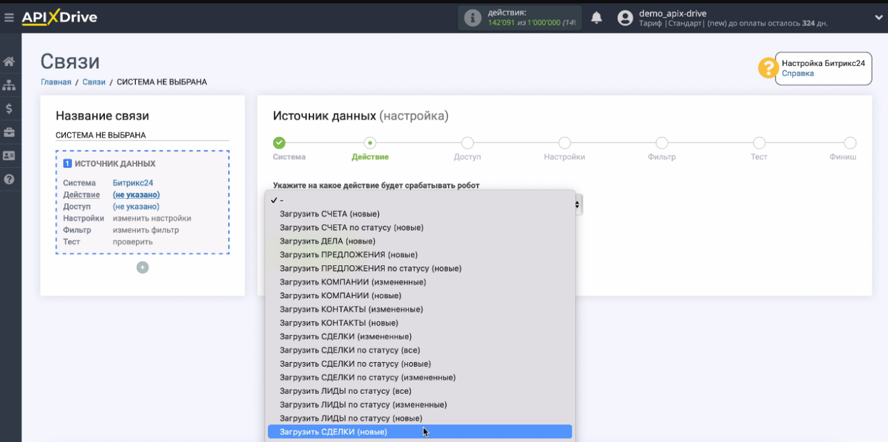Screen dimensions: 888x442
Task: Select Загрузить СЧЕТА по статусу (новые)
Action: [x=420, y=227]
